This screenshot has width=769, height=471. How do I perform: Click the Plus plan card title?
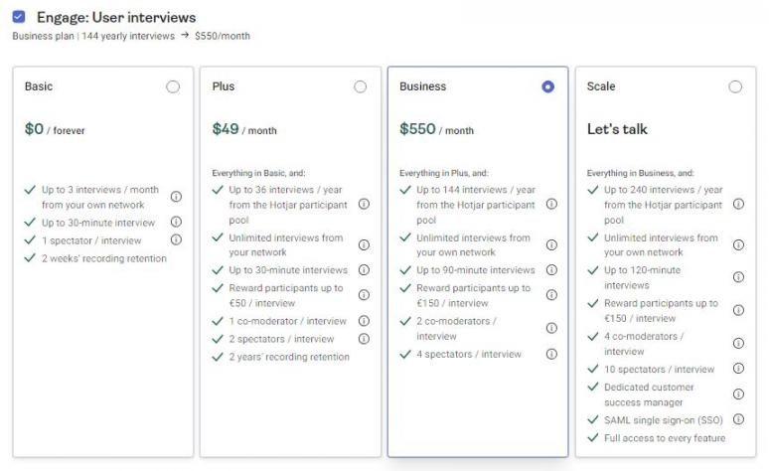point(224,86)
